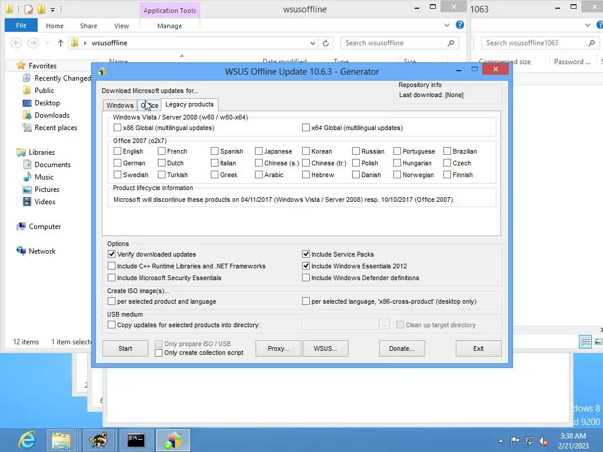Click the Exit button
This screenshot has height=452, width=603.
(478, 348)
